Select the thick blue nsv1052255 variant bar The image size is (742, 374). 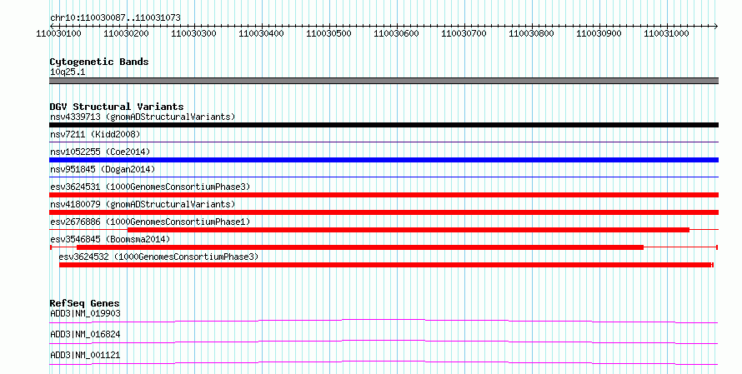(384, 160)
